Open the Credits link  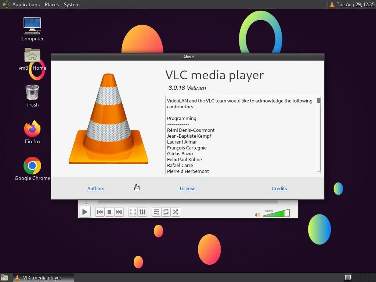coord(279,188)
